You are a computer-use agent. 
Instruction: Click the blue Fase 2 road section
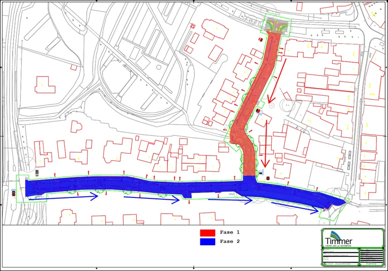141,187
